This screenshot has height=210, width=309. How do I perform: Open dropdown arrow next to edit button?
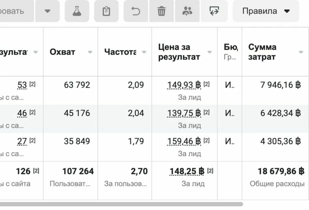pyautogui.click(x=47, y=11)
